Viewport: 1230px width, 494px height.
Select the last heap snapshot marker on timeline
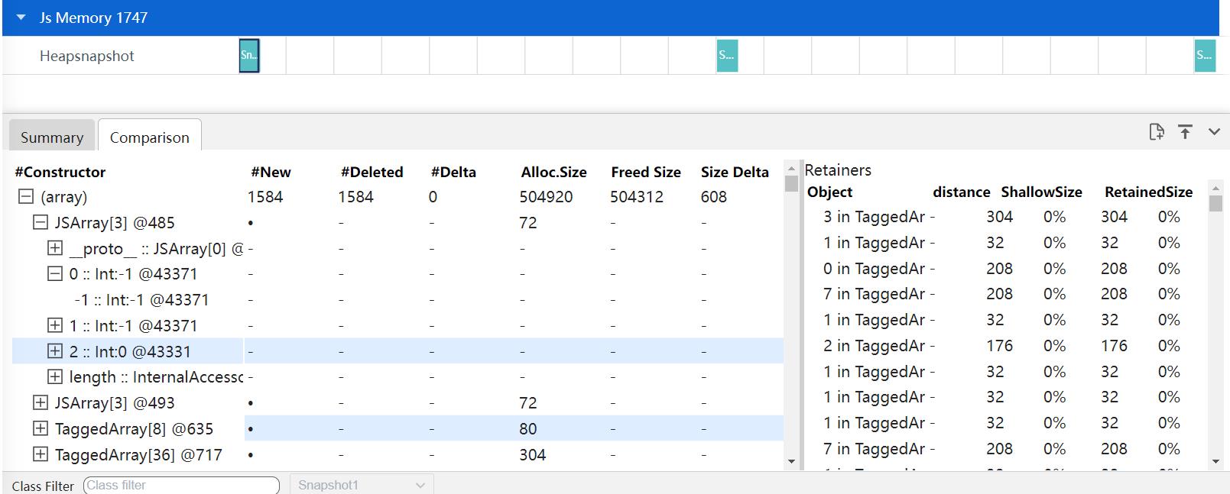[x=1204, y=56]
